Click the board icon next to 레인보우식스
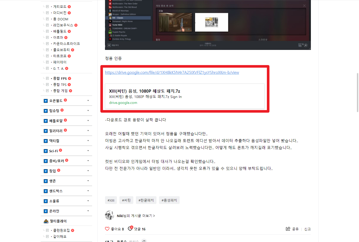Image resolution: width=359 pixels, height=242 pixels. pos(47,25)
